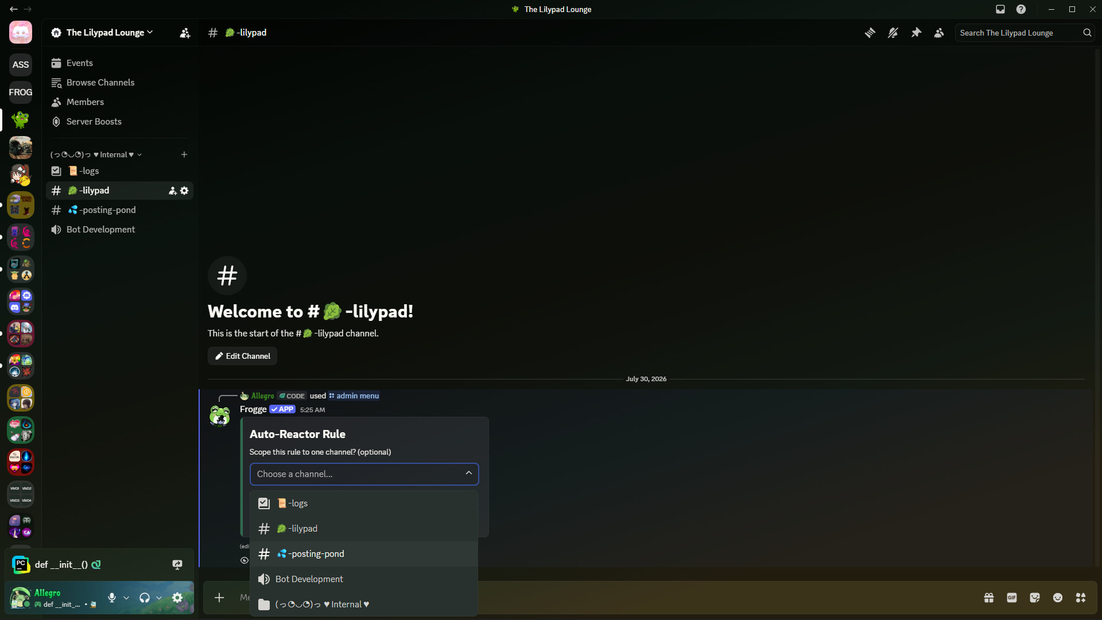Open the Members page
The image size is (1102, 620).
pos(119,102)
